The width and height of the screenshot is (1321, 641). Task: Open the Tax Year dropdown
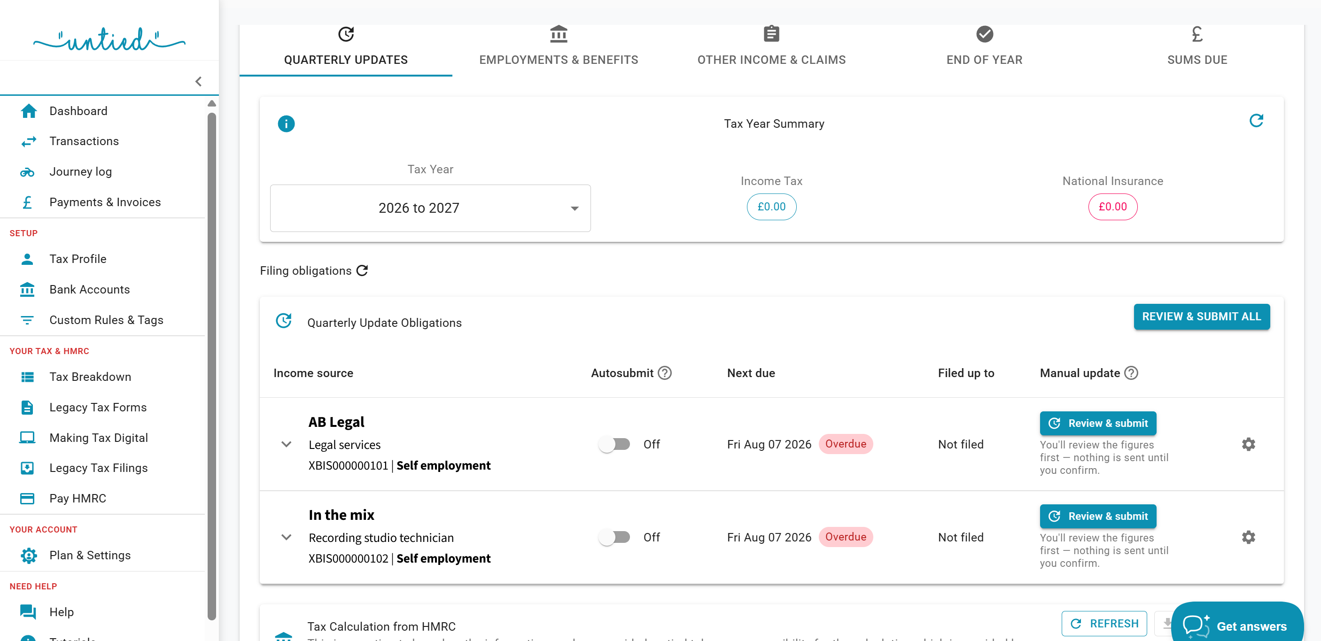click(430, 208)
